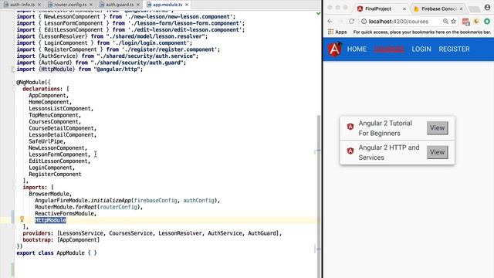The image size is (494, 278).
Task: Bookmark this page with the star icon
Action: coord(453,21)
